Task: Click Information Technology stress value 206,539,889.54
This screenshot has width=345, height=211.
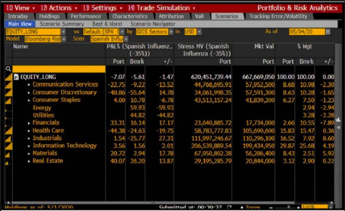Action: pos(211,146)
